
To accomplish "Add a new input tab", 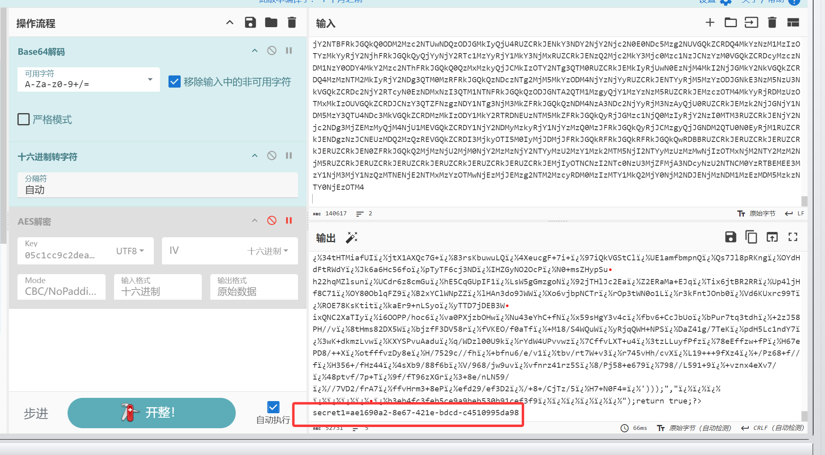I will (x=710, y=23).
